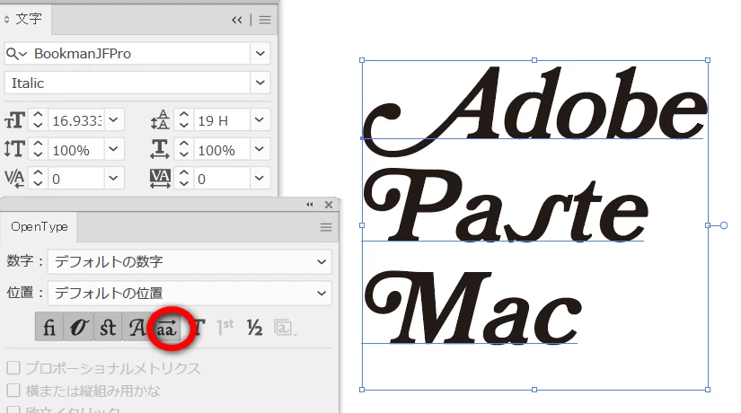Click the BookmanJFPro font name field
This screenshot has height=413, width=741.
click(x=141, y=53)
